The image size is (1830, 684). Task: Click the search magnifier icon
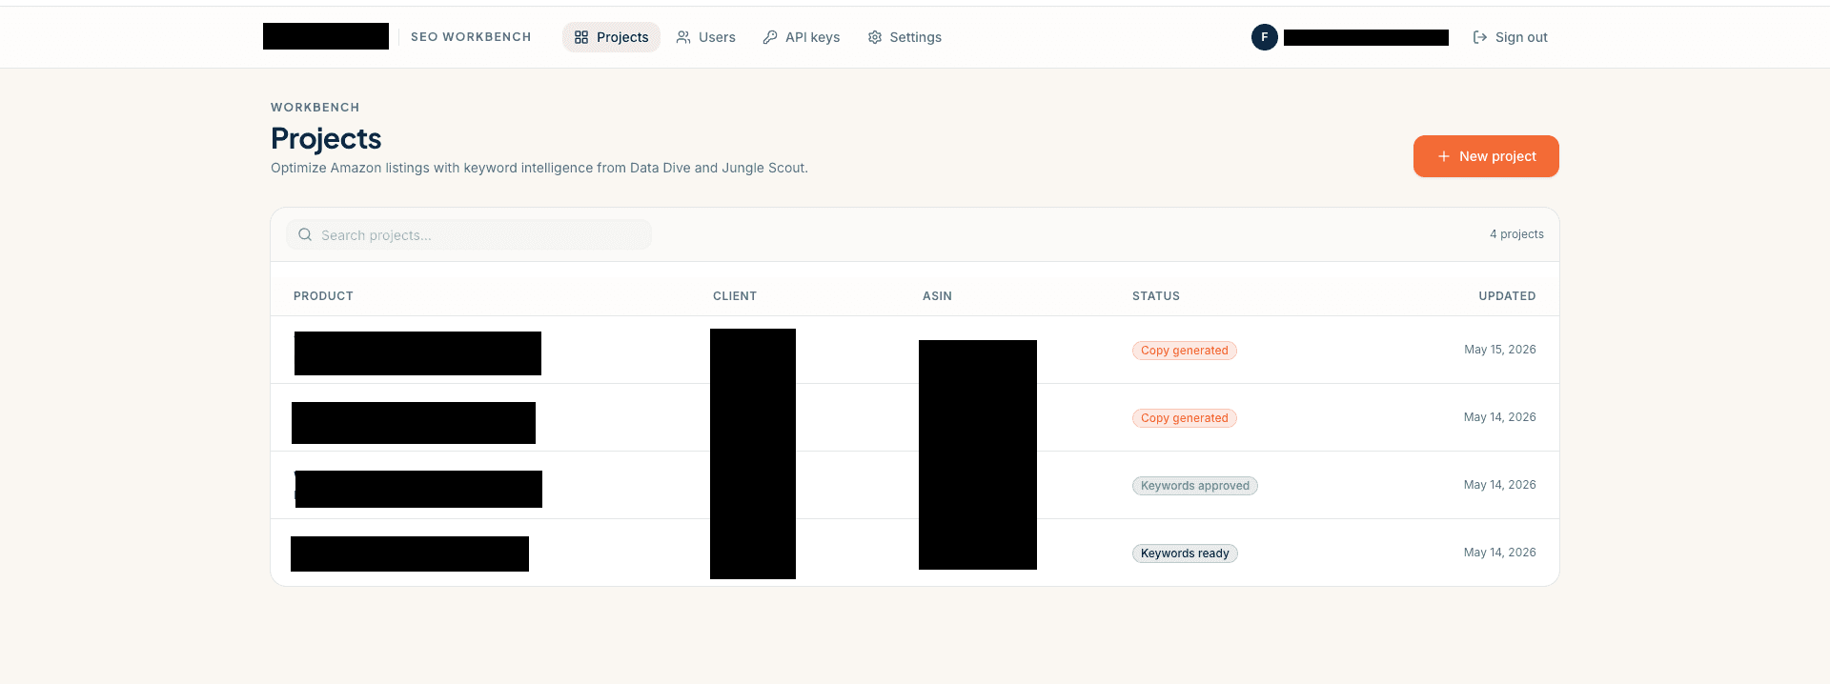(x=305, y=234)
